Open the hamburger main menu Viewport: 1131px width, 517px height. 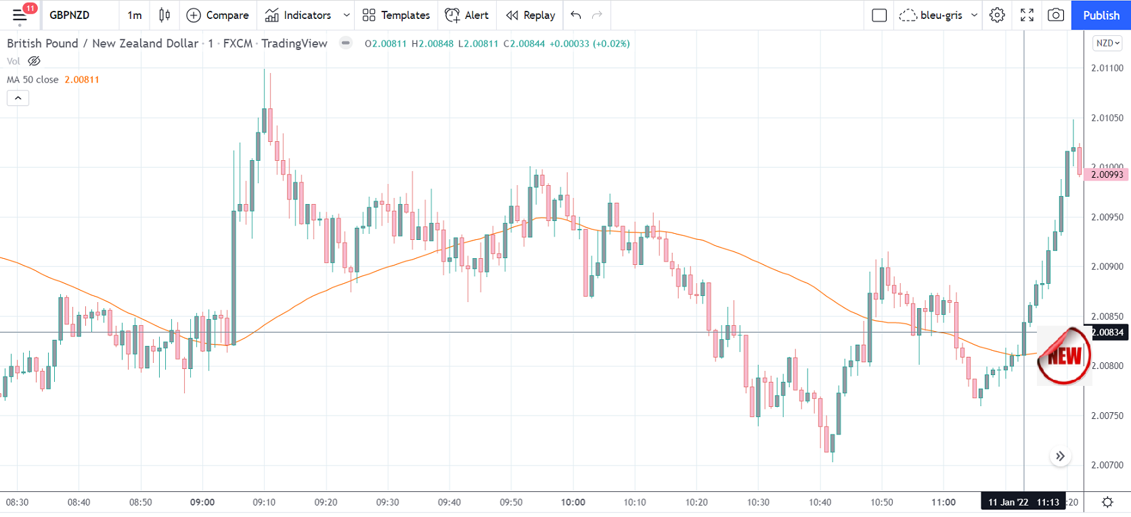point(20,15)
